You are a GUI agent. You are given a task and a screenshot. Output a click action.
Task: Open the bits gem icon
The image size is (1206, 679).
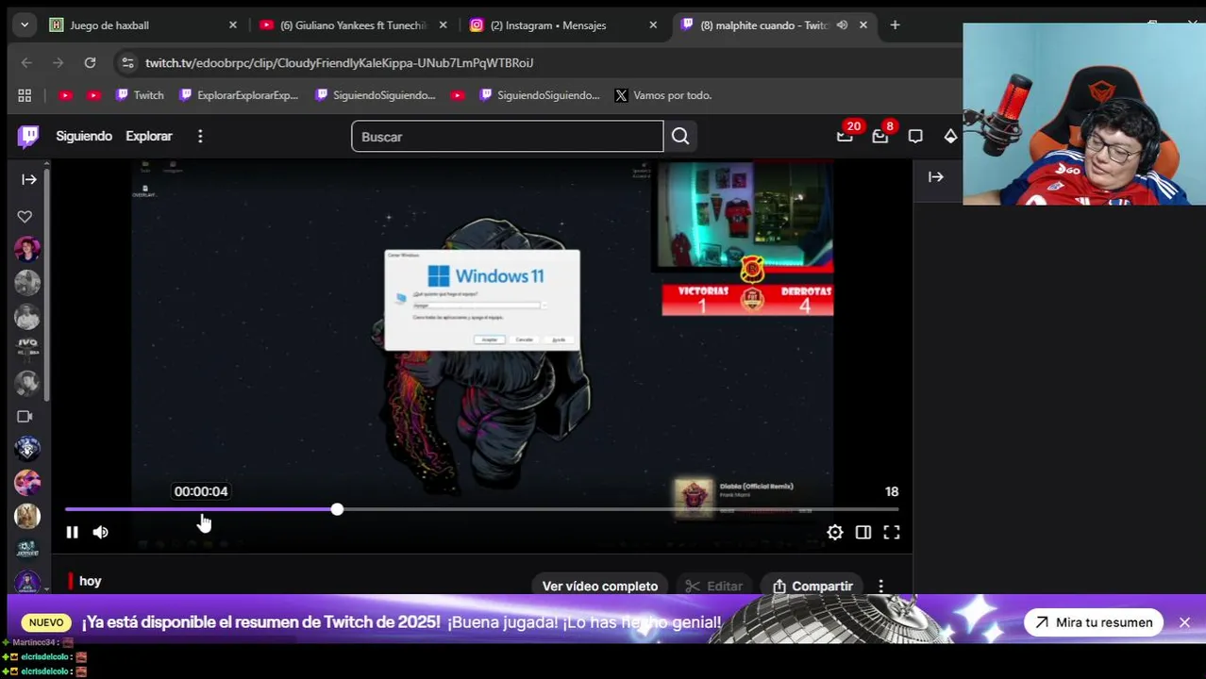coord(950,137)
